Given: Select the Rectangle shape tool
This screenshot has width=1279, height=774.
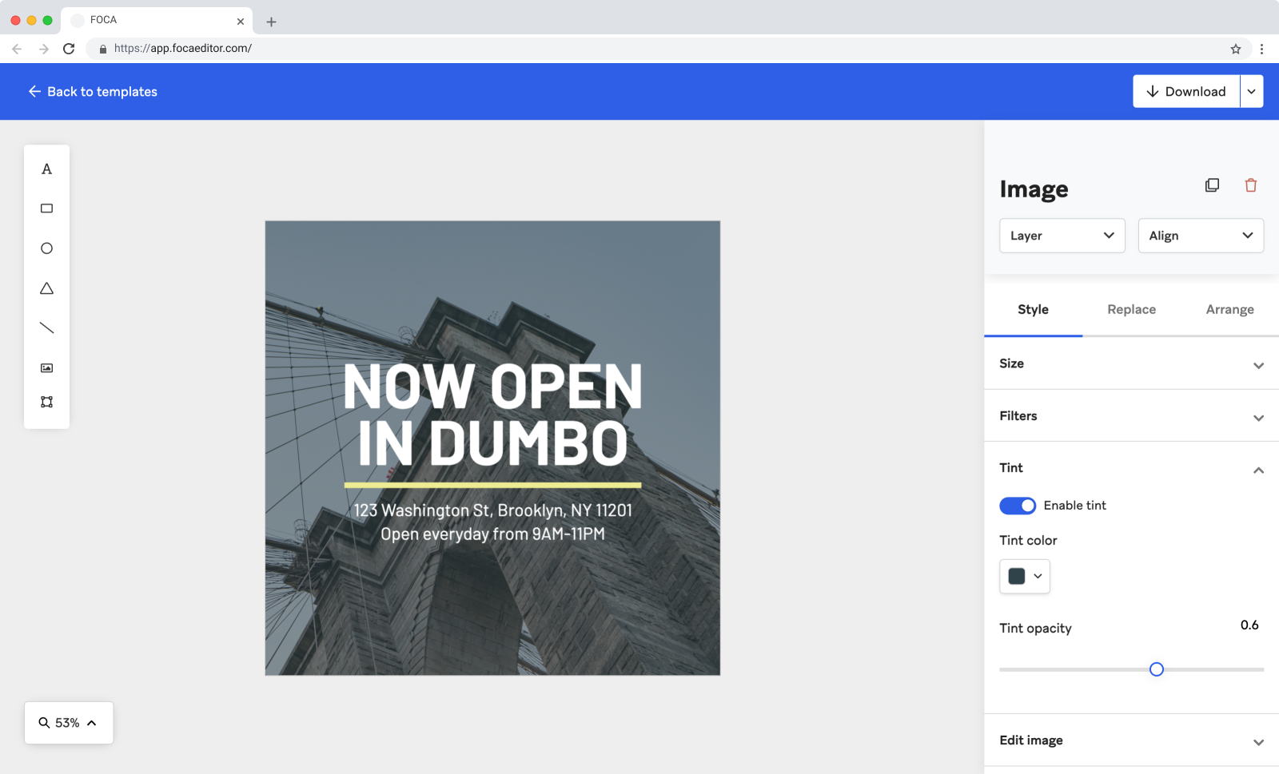Looking at the screenshot, I should click(46, 208).
